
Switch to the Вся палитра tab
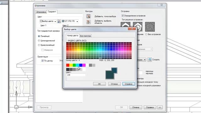point(85,36)
